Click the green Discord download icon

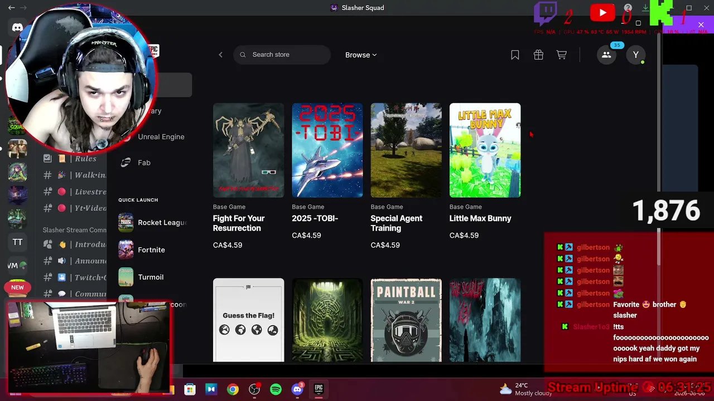click(645, 8)
